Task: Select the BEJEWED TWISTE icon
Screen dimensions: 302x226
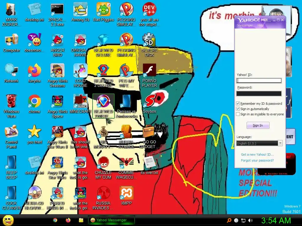Action: coord(104,106)
